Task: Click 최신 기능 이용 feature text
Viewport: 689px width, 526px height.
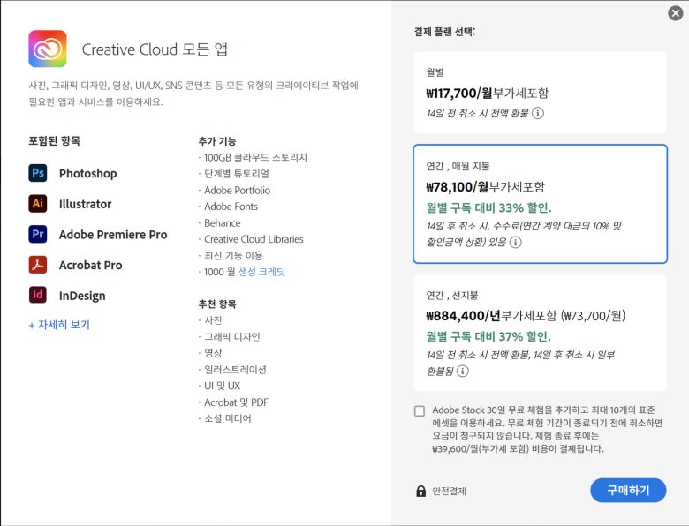Action: tap(233, 256)
